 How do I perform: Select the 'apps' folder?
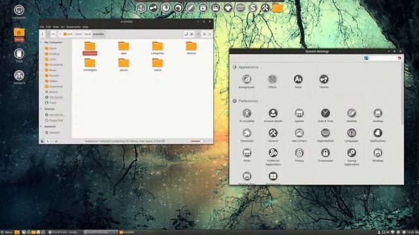click(124, 48)
